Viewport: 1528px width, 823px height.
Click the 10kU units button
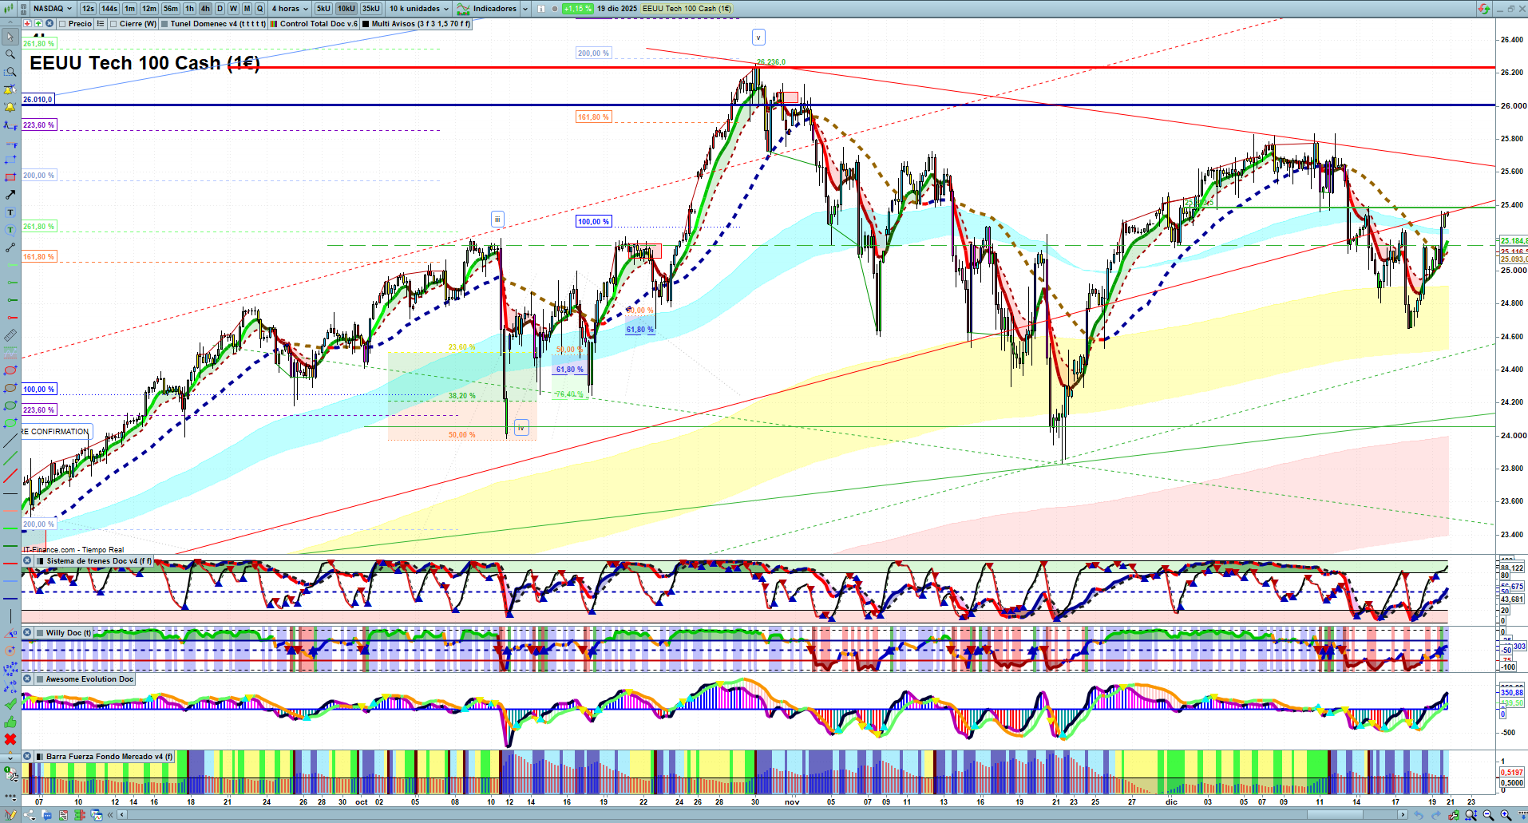tap(346, 9)
